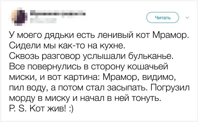Expand the chevron menu beside Читать
Image resolution: width=198 pixels, height=122 pixels.
coord(187,18)
